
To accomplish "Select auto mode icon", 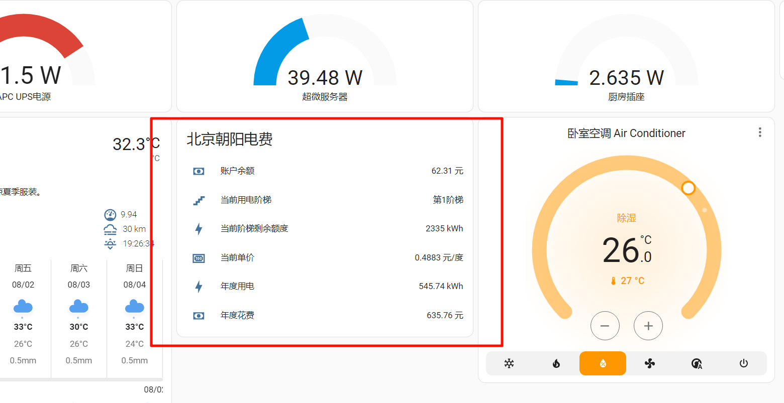I will [697, 363].
